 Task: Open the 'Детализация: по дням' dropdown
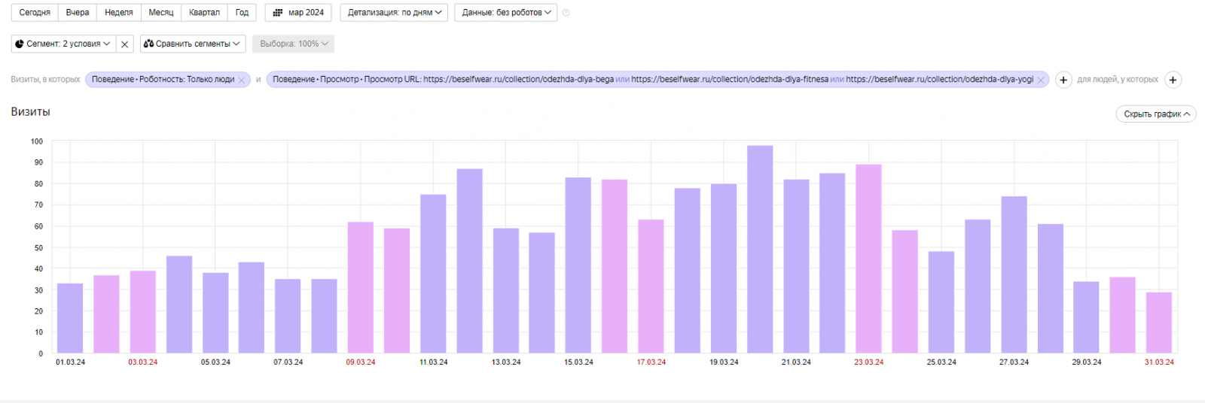(x=394, y=13)
